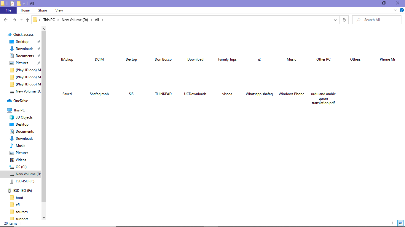The height and width of the screenshot is (227, 405).
Task: Switch to the View ribbon tab
Action: pyautogui.click(x=59, y=10)
